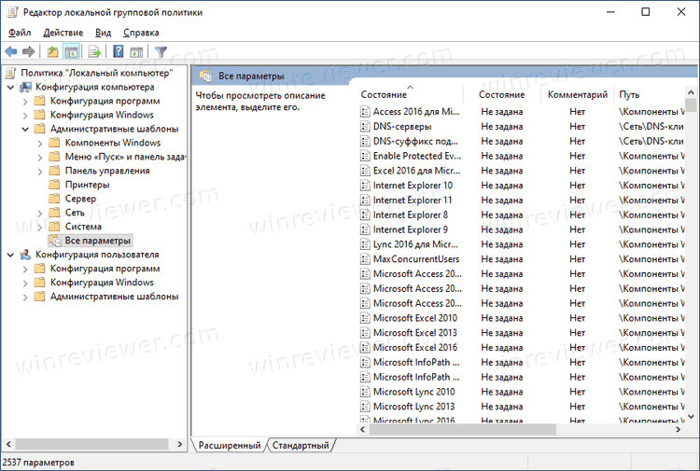700x471 pixels.
Task: Sort by the Комментарий column header
Action: click(x=577, y=94)
